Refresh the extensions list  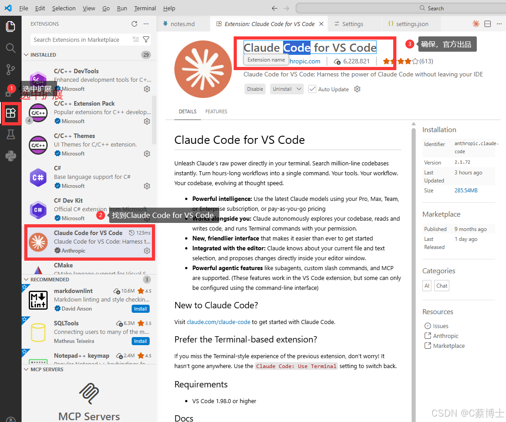[x=134, y=24]
